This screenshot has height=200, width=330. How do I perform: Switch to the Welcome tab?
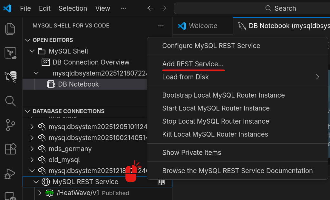[203, 26]
